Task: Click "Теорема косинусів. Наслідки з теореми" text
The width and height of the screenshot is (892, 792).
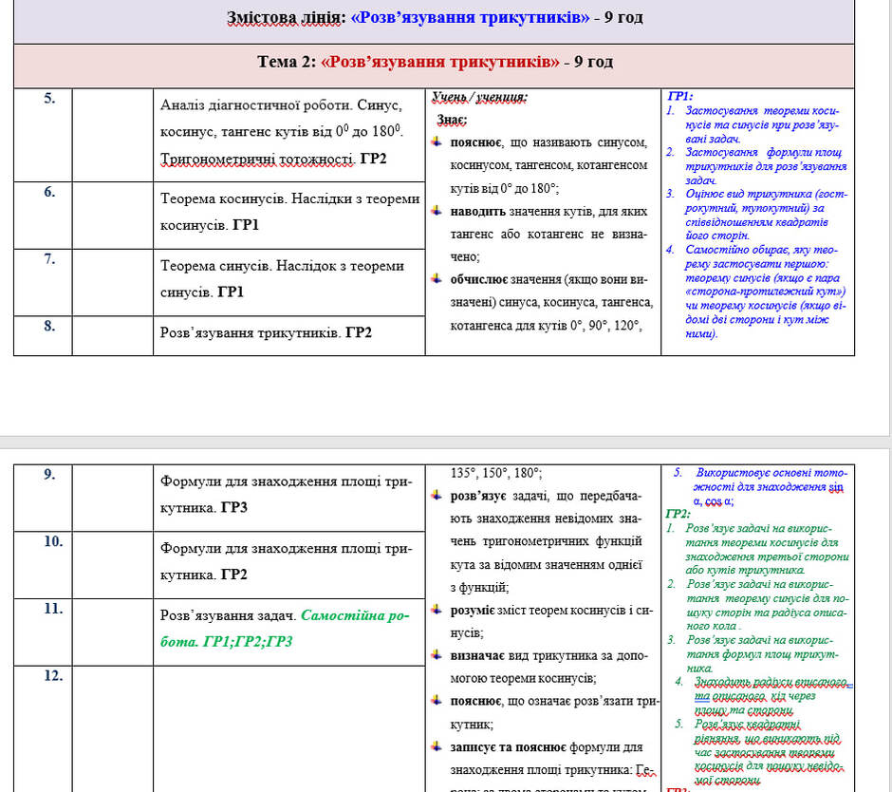Action: 289,198
